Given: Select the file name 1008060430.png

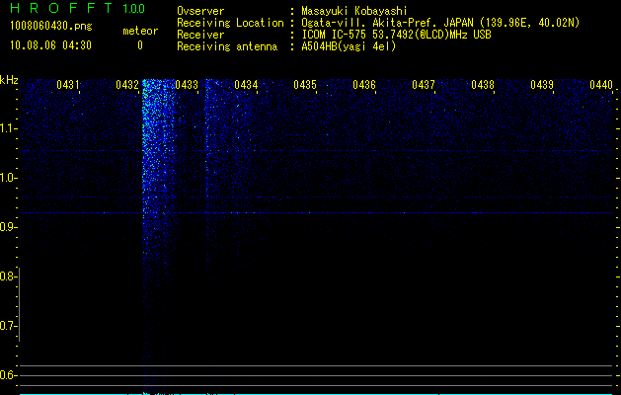Looking at the screenshot, I should (x=51, y=27).
